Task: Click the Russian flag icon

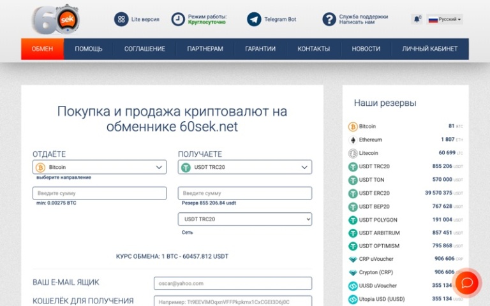Action: (x=433, y=19)
